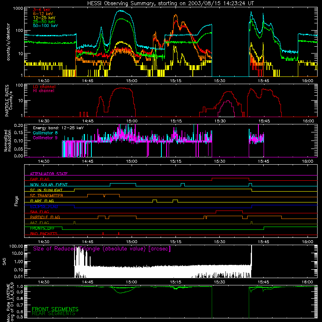Viewport: 322px width, 322px height.
Task: Select the Collimator 8 legend label
Action: coord(45,133)
